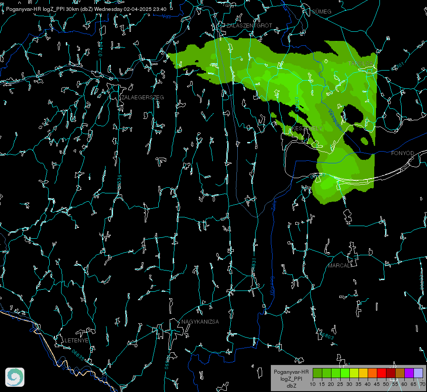Click the SÜMEG city label
This screenshot has width=427, height=392.
pos(321,11)
